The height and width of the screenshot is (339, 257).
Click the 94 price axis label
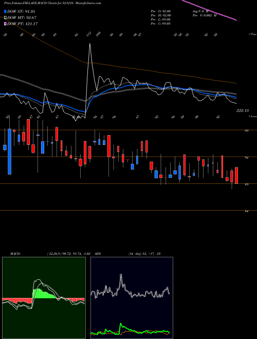(x=247, y=158)
